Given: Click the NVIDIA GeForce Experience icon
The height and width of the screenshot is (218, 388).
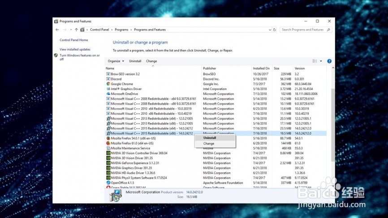Looking at the screenshot, I should click(x=108, y=163).
